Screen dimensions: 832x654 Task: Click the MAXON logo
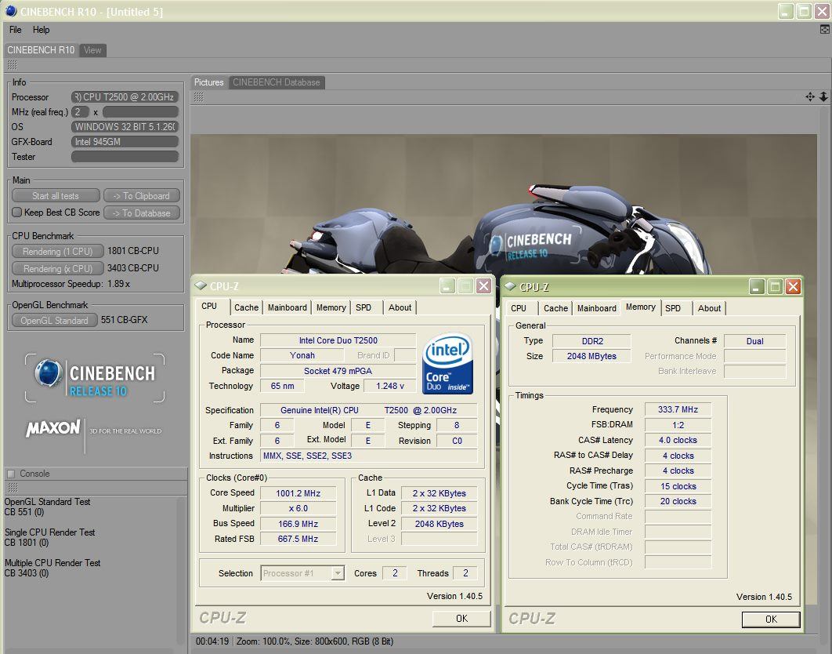point(53,428)
